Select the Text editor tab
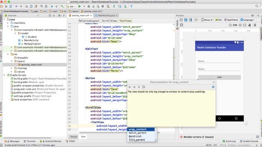The height and width of the screenshot is (147, 262). point(83,137)
